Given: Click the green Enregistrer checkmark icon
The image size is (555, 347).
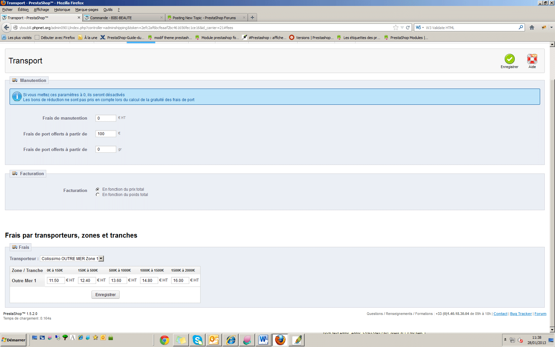Looking at the screenshot, I should click(509, 59).
